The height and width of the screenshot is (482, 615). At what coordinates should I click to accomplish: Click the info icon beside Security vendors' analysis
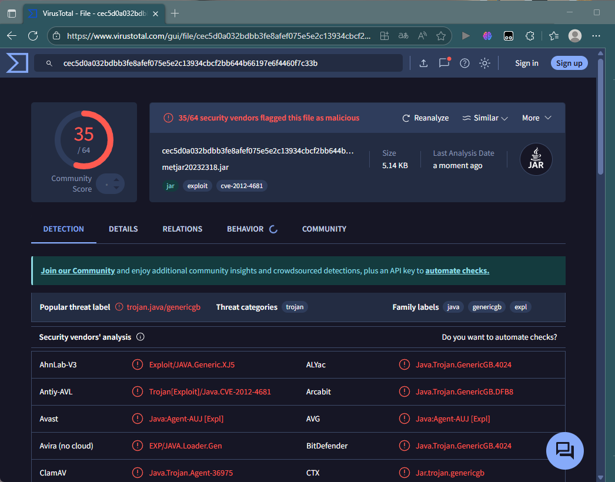tap(141, 337)
